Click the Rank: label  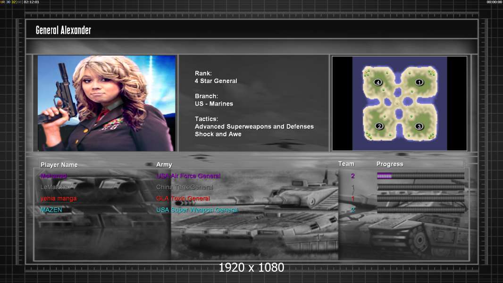click(203, 74)
